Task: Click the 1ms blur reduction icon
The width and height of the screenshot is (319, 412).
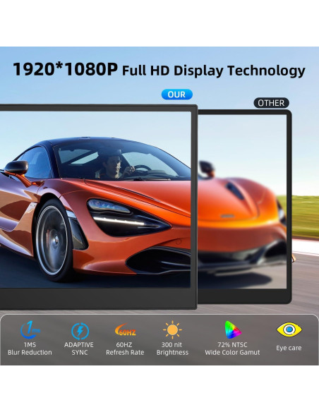Action: click(x=30, y=329)
